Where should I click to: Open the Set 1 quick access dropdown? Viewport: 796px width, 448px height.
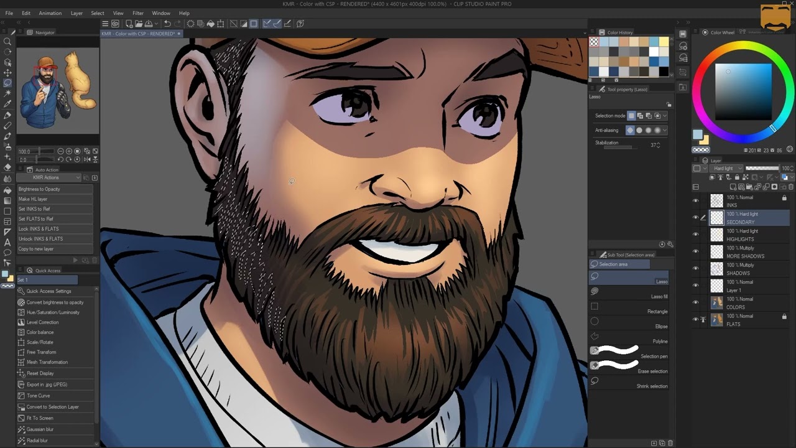[x=47, y=280]
